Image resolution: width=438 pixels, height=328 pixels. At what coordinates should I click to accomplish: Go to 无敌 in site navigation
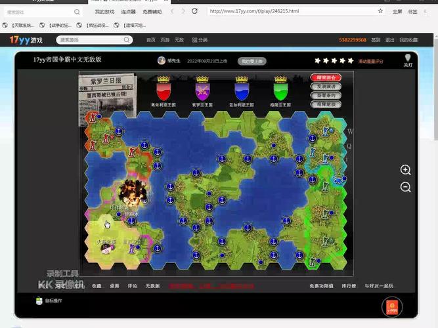[179, 40]
